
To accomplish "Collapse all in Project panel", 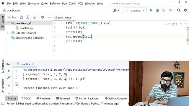I will [x=34, y=17].
